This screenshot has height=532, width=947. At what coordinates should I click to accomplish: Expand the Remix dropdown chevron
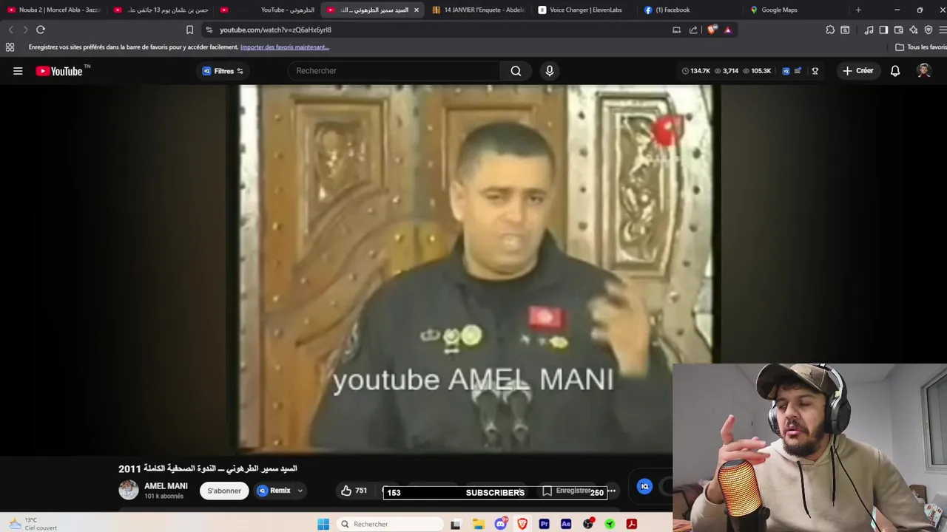pyautogui.click(x=300, y=491)
